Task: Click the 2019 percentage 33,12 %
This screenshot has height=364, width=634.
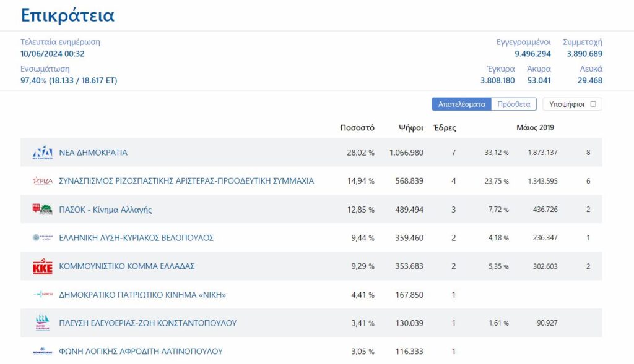Action: (x=497, y=153)
